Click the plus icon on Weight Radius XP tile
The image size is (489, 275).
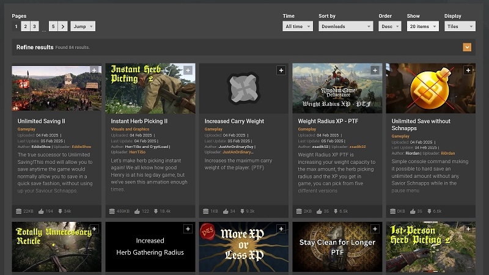375,71
